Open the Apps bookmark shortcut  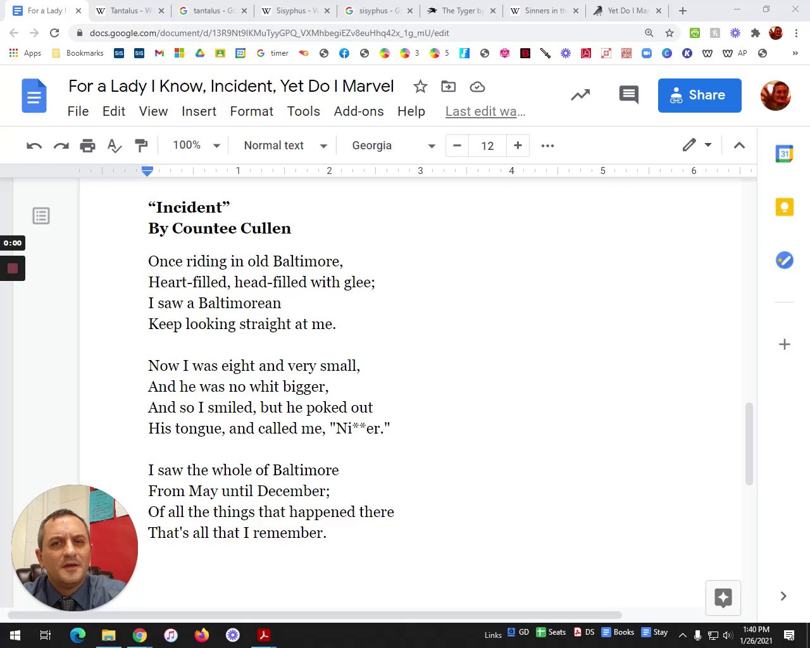pyautogui.click(x=25, y=53)
